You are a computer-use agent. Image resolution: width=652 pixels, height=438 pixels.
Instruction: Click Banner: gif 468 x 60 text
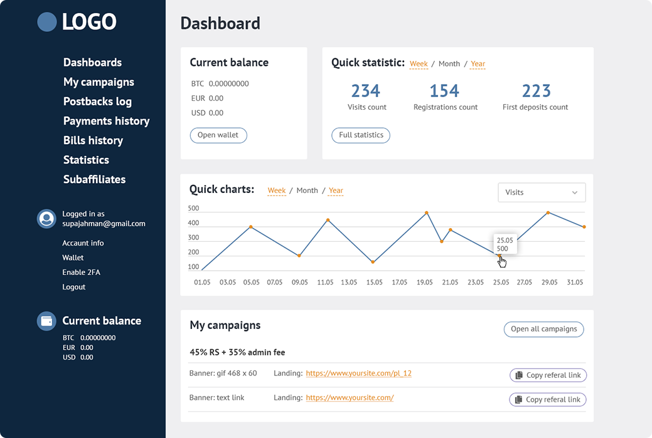[223, 373]
